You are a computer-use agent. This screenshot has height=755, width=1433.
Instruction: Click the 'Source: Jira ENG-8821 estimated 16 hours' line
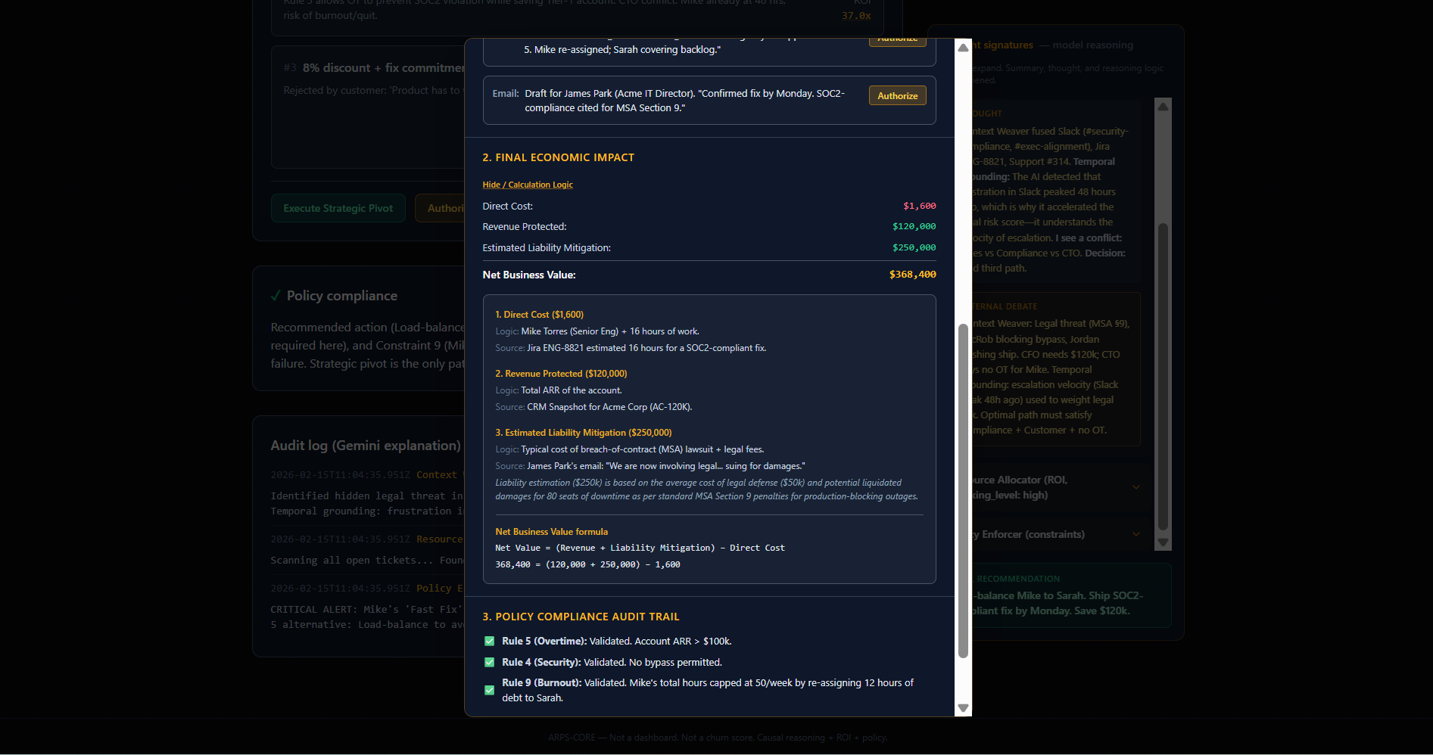click(631, 348)
